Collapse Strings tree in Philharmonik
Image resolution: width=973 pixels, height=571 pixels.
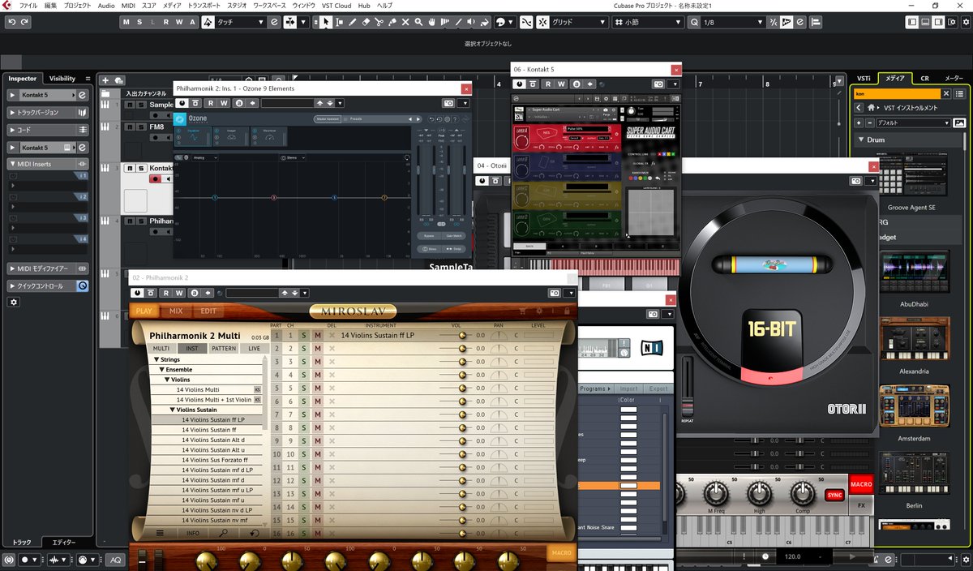155,359
